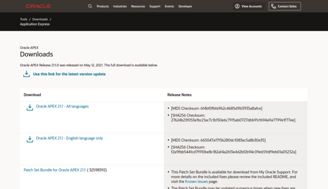Click the Oracle logo

38,6
